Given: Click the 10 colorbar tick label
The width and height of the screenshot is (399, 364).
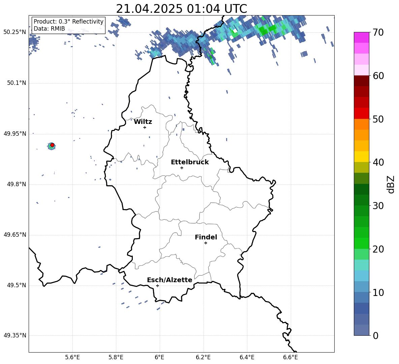Looking at the screenshot, I should coord(378,292).
